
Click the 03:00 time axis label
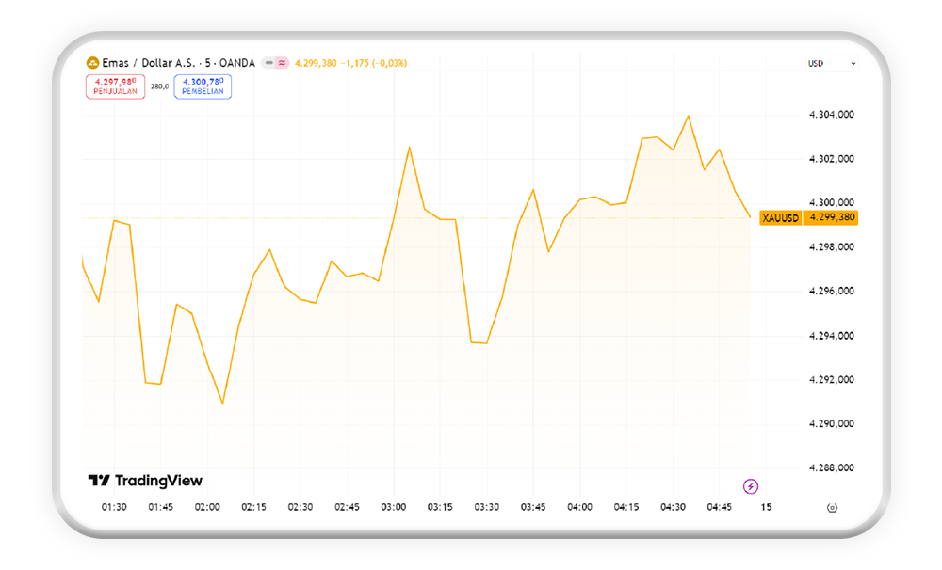pyautogui.click(x=394, y=507)
